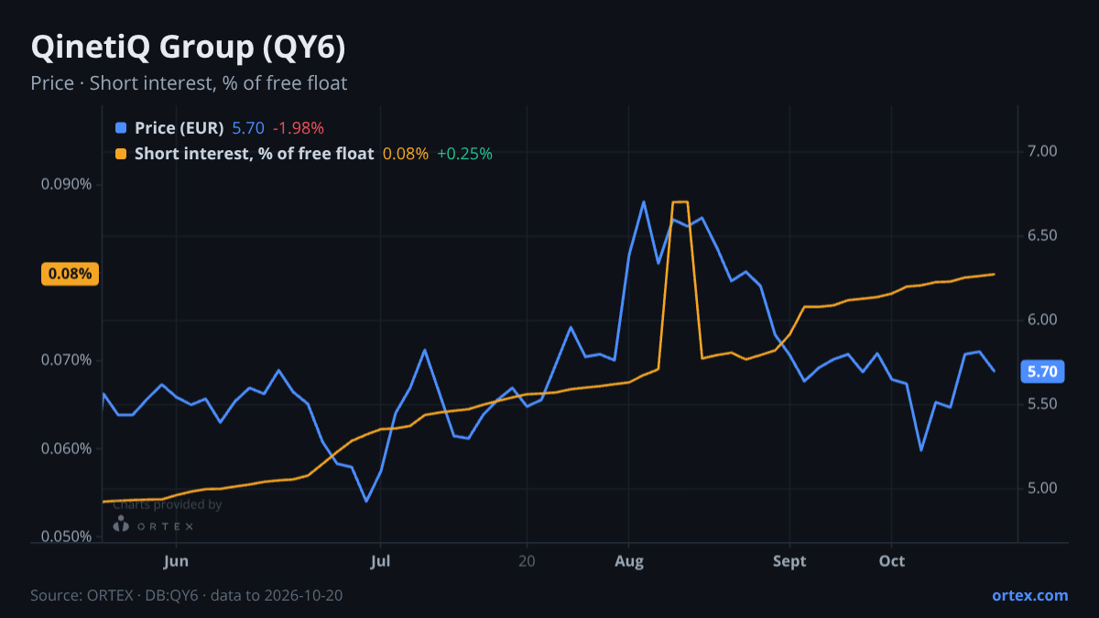Image resolution: width=1099 pixels, height=618 pixels.
Task: Click the 7.00 right axis label
Action: [1043, 151]
